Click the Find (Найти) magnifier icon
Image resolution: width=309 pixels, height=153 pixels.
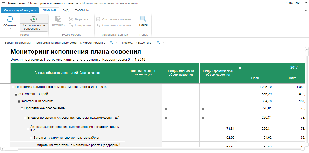point(143,19)
